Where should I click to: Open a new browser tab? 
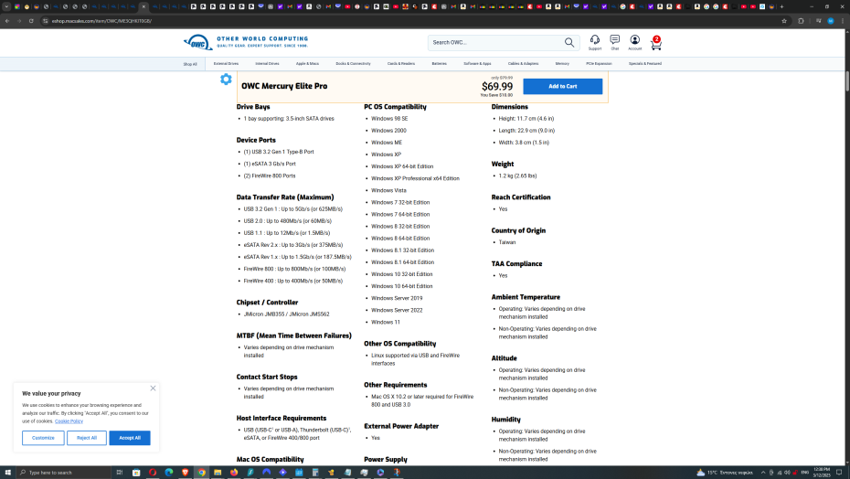(781, 6)
